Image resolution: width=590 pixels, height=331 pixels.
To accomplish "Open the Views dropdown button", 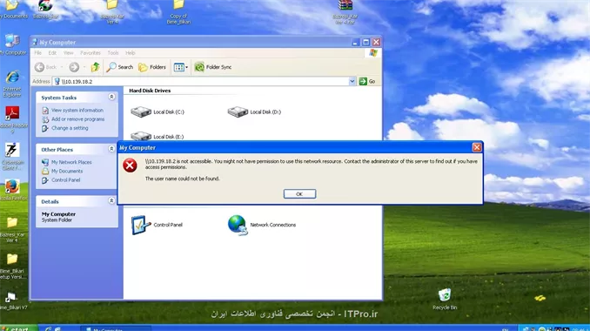I will [181, 67].
